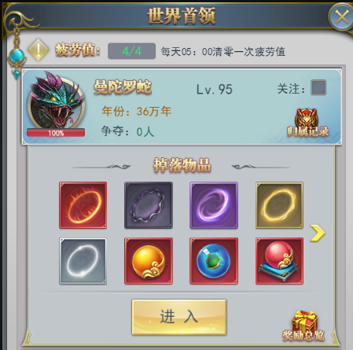Click the 进入 enter button
This screenshot has width=353, height=350.
click(179, 317)
